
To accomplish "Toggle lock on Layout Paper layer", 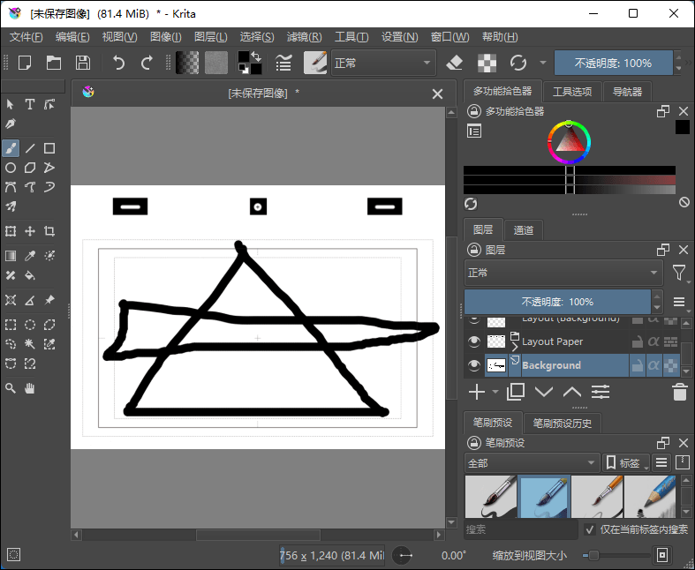I will click(638, 341).
